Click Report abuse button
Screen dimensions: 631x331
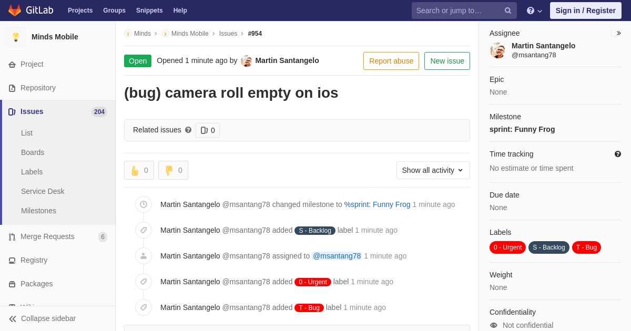pos(391,61)
